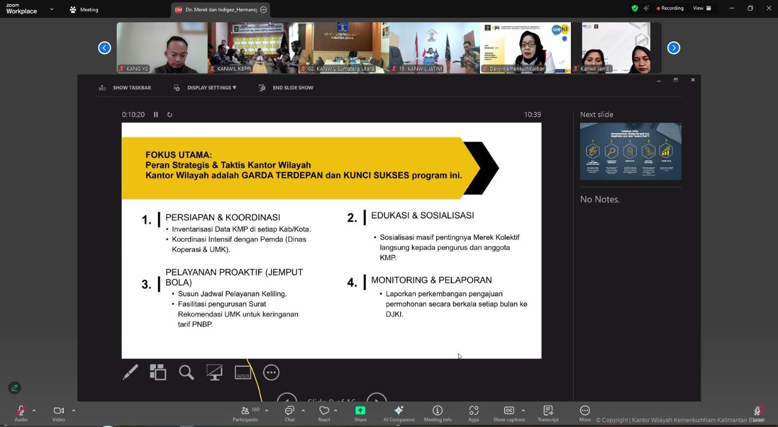
Task: Open the see all slides grid
Action: point(158,373)
